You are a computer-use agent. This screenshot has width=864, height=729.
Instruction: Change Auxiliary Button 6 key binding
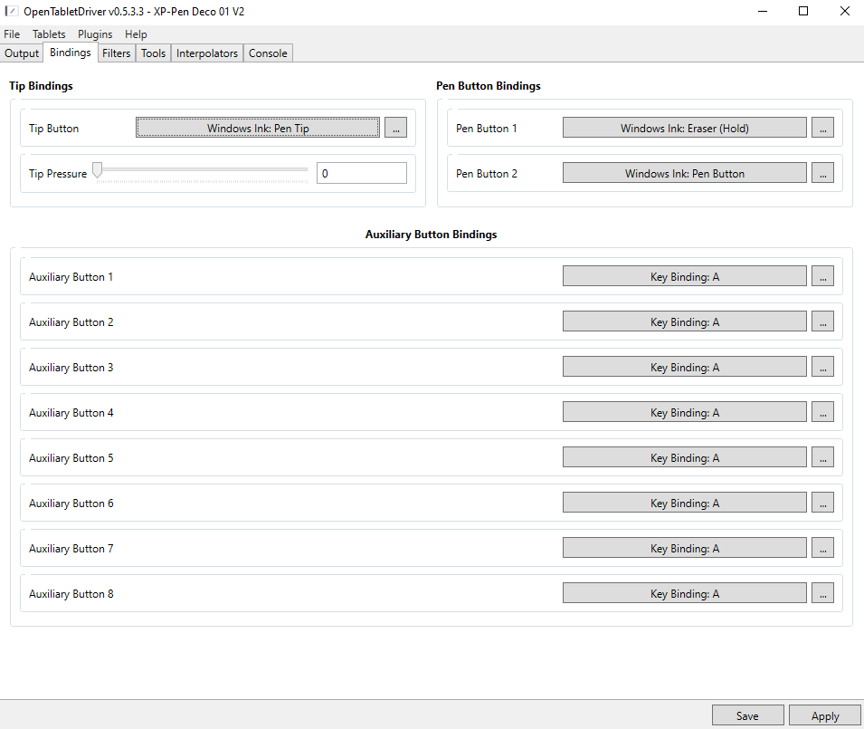pyautogui.click(x=684, y=503)
